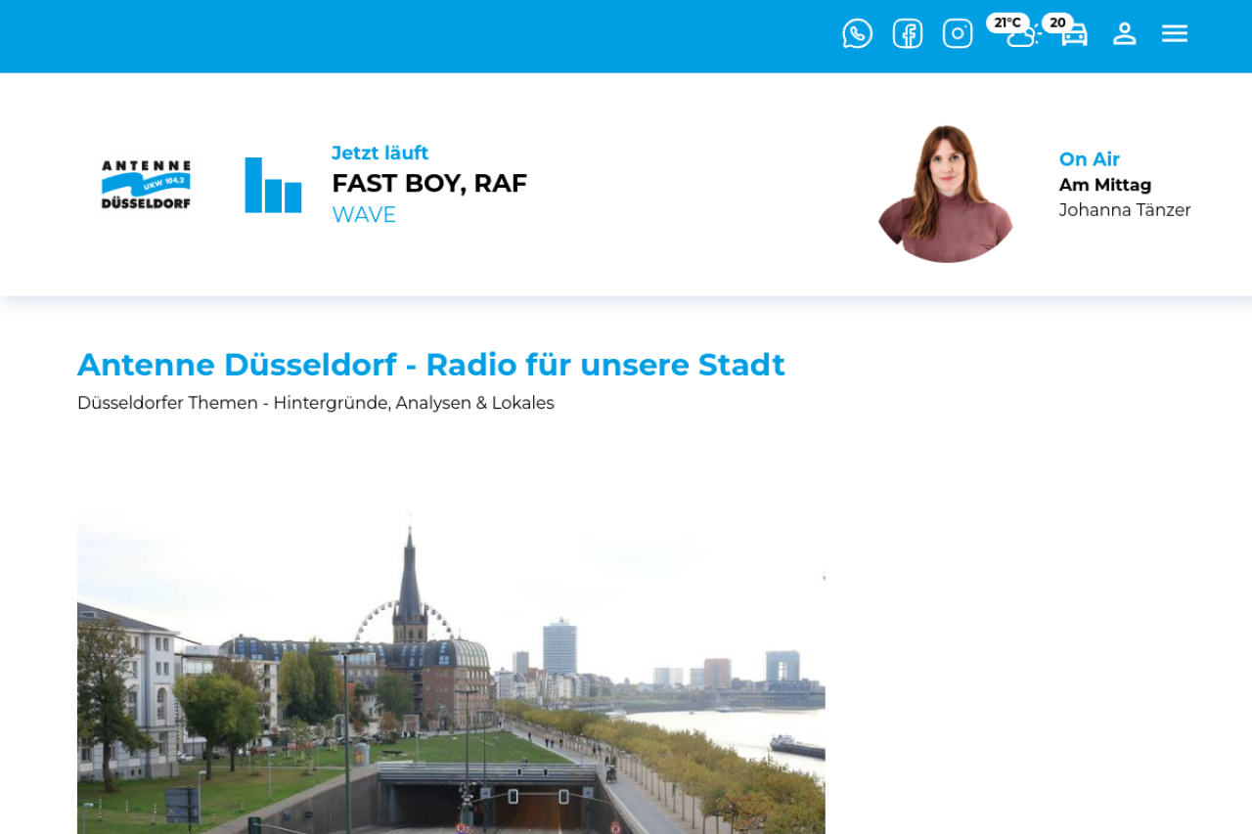Screen dimensions: 1252x834
Task: Click the 21°C temperature badge
Action: click(x=1006, y=22)
